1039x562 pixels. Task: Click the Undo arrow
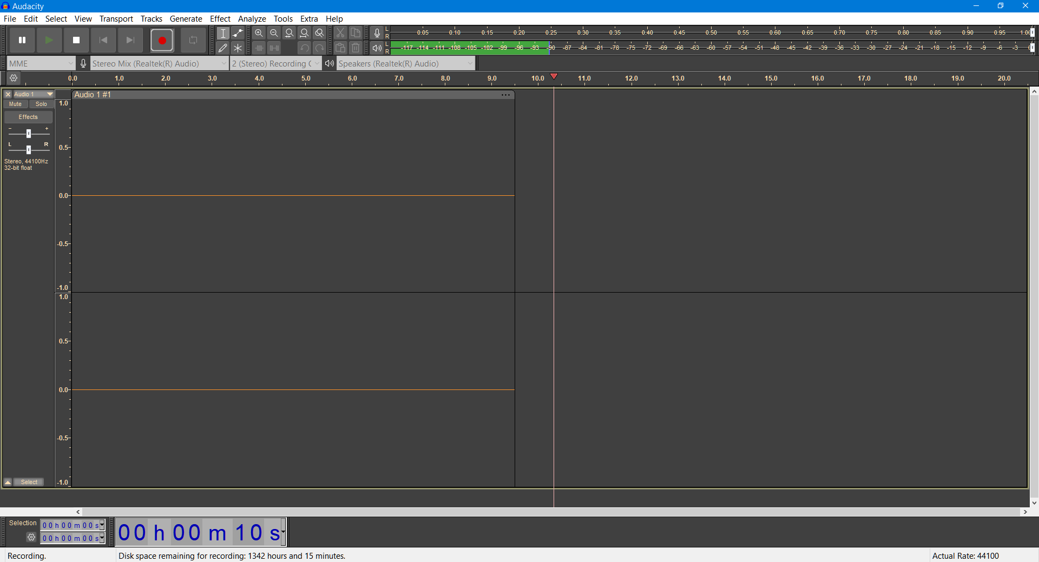pos(305,48)
